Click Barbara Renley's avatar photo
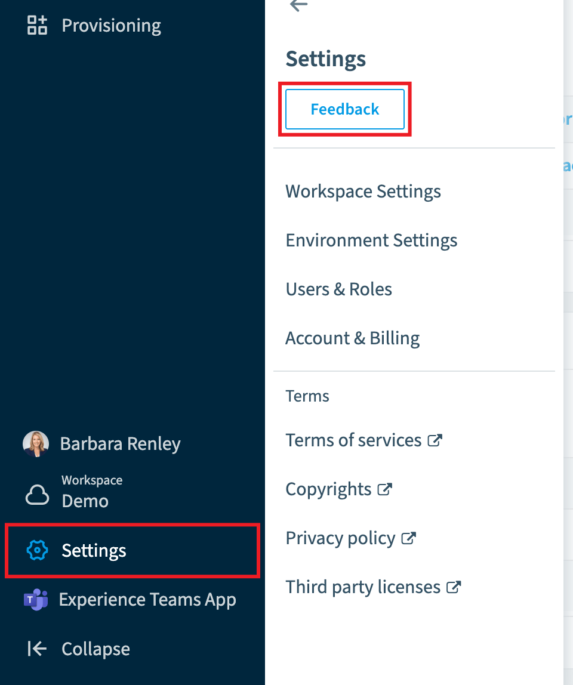This screenshot has width=573, height=685. (36, 444)
